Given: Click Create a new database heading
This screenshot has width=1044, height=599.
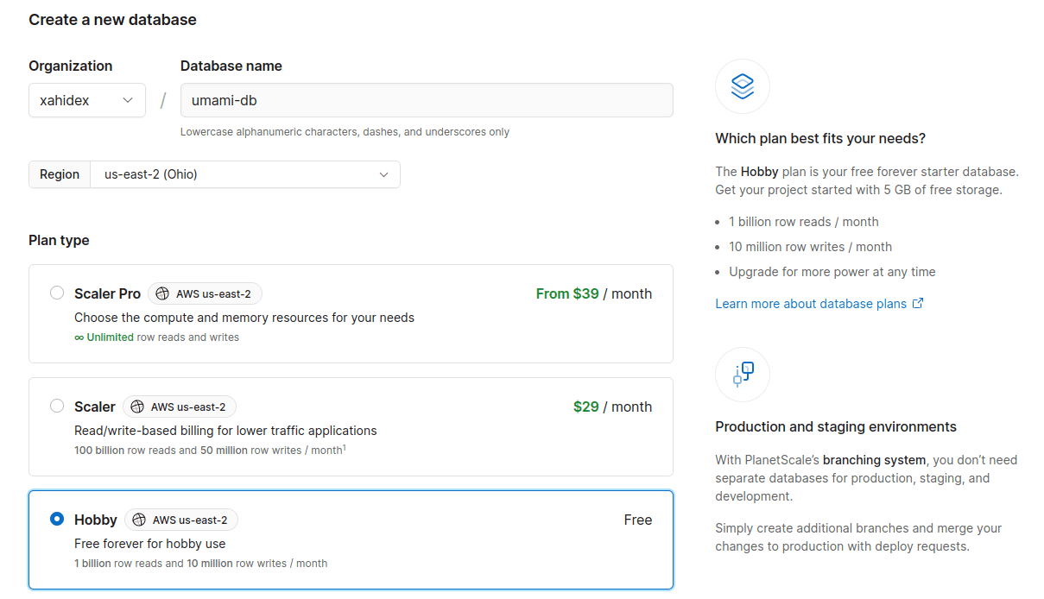Looking at the screenshot, I should pyautogui.click(x=112, y=19).
